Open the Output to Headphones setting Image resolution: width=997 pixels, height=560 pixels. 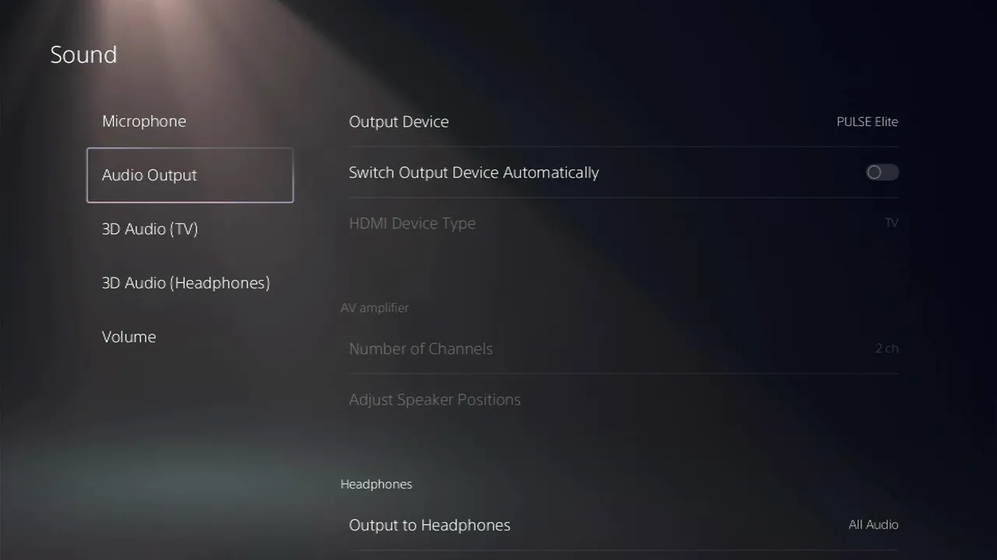click(x=623, y=525)
